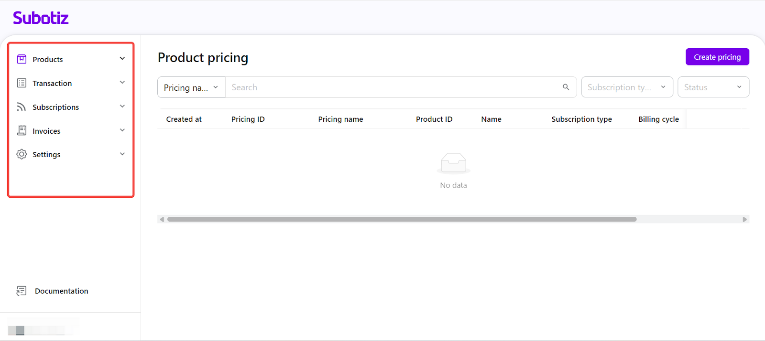Click the Documentation icon in sidebar
Screen dimensions: 765x341
point(22,291)
